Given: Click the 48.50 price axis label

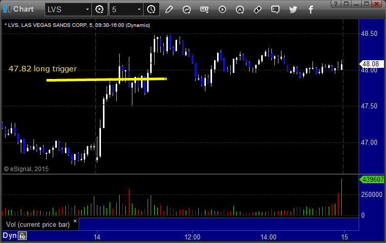Looking at the screenshot, I should pos(369,33).
